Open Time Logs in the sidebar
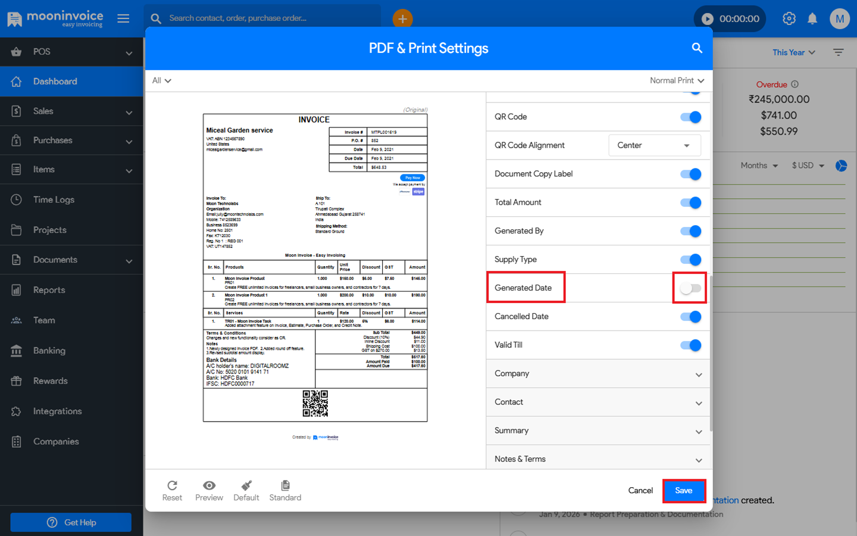The height and width of the screenshot is (536, 857). click(x=54, y=200)
